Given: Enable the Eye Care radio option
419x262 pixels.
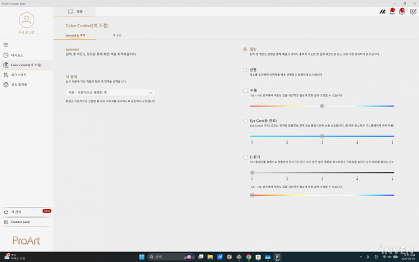Looking at the screenshot, I should pos(245,121).
